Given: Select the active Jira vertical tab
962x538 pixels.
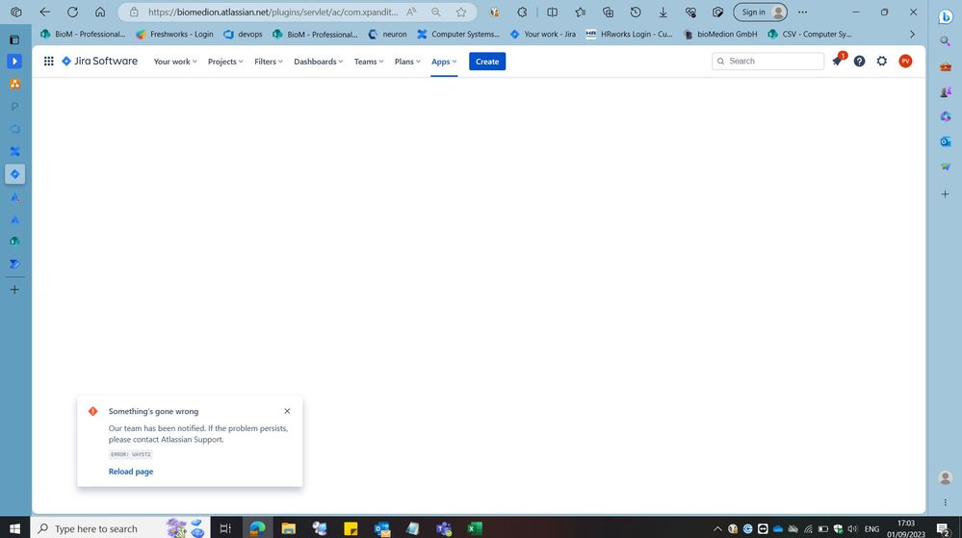Looking at the screenshot, I should 14,174.
